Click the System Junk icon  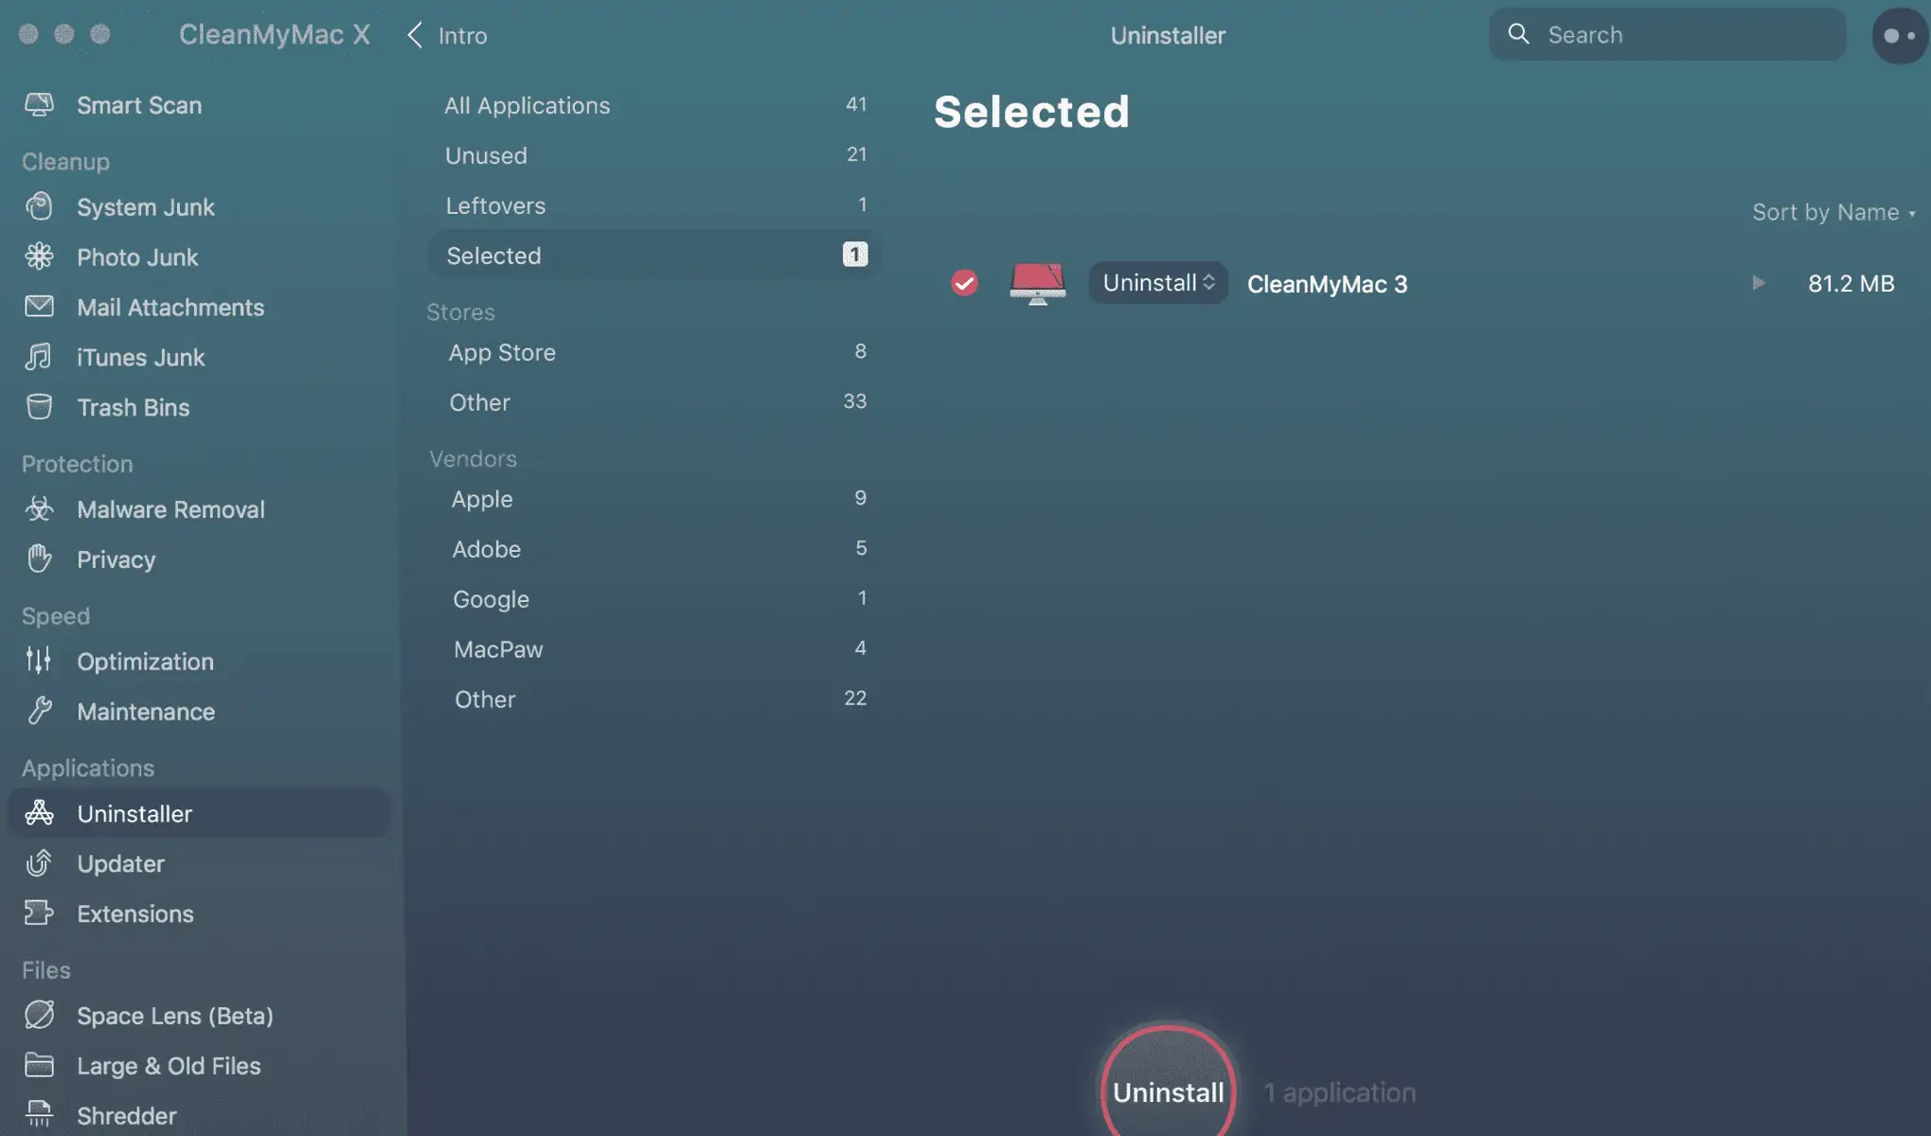point(39,206)
